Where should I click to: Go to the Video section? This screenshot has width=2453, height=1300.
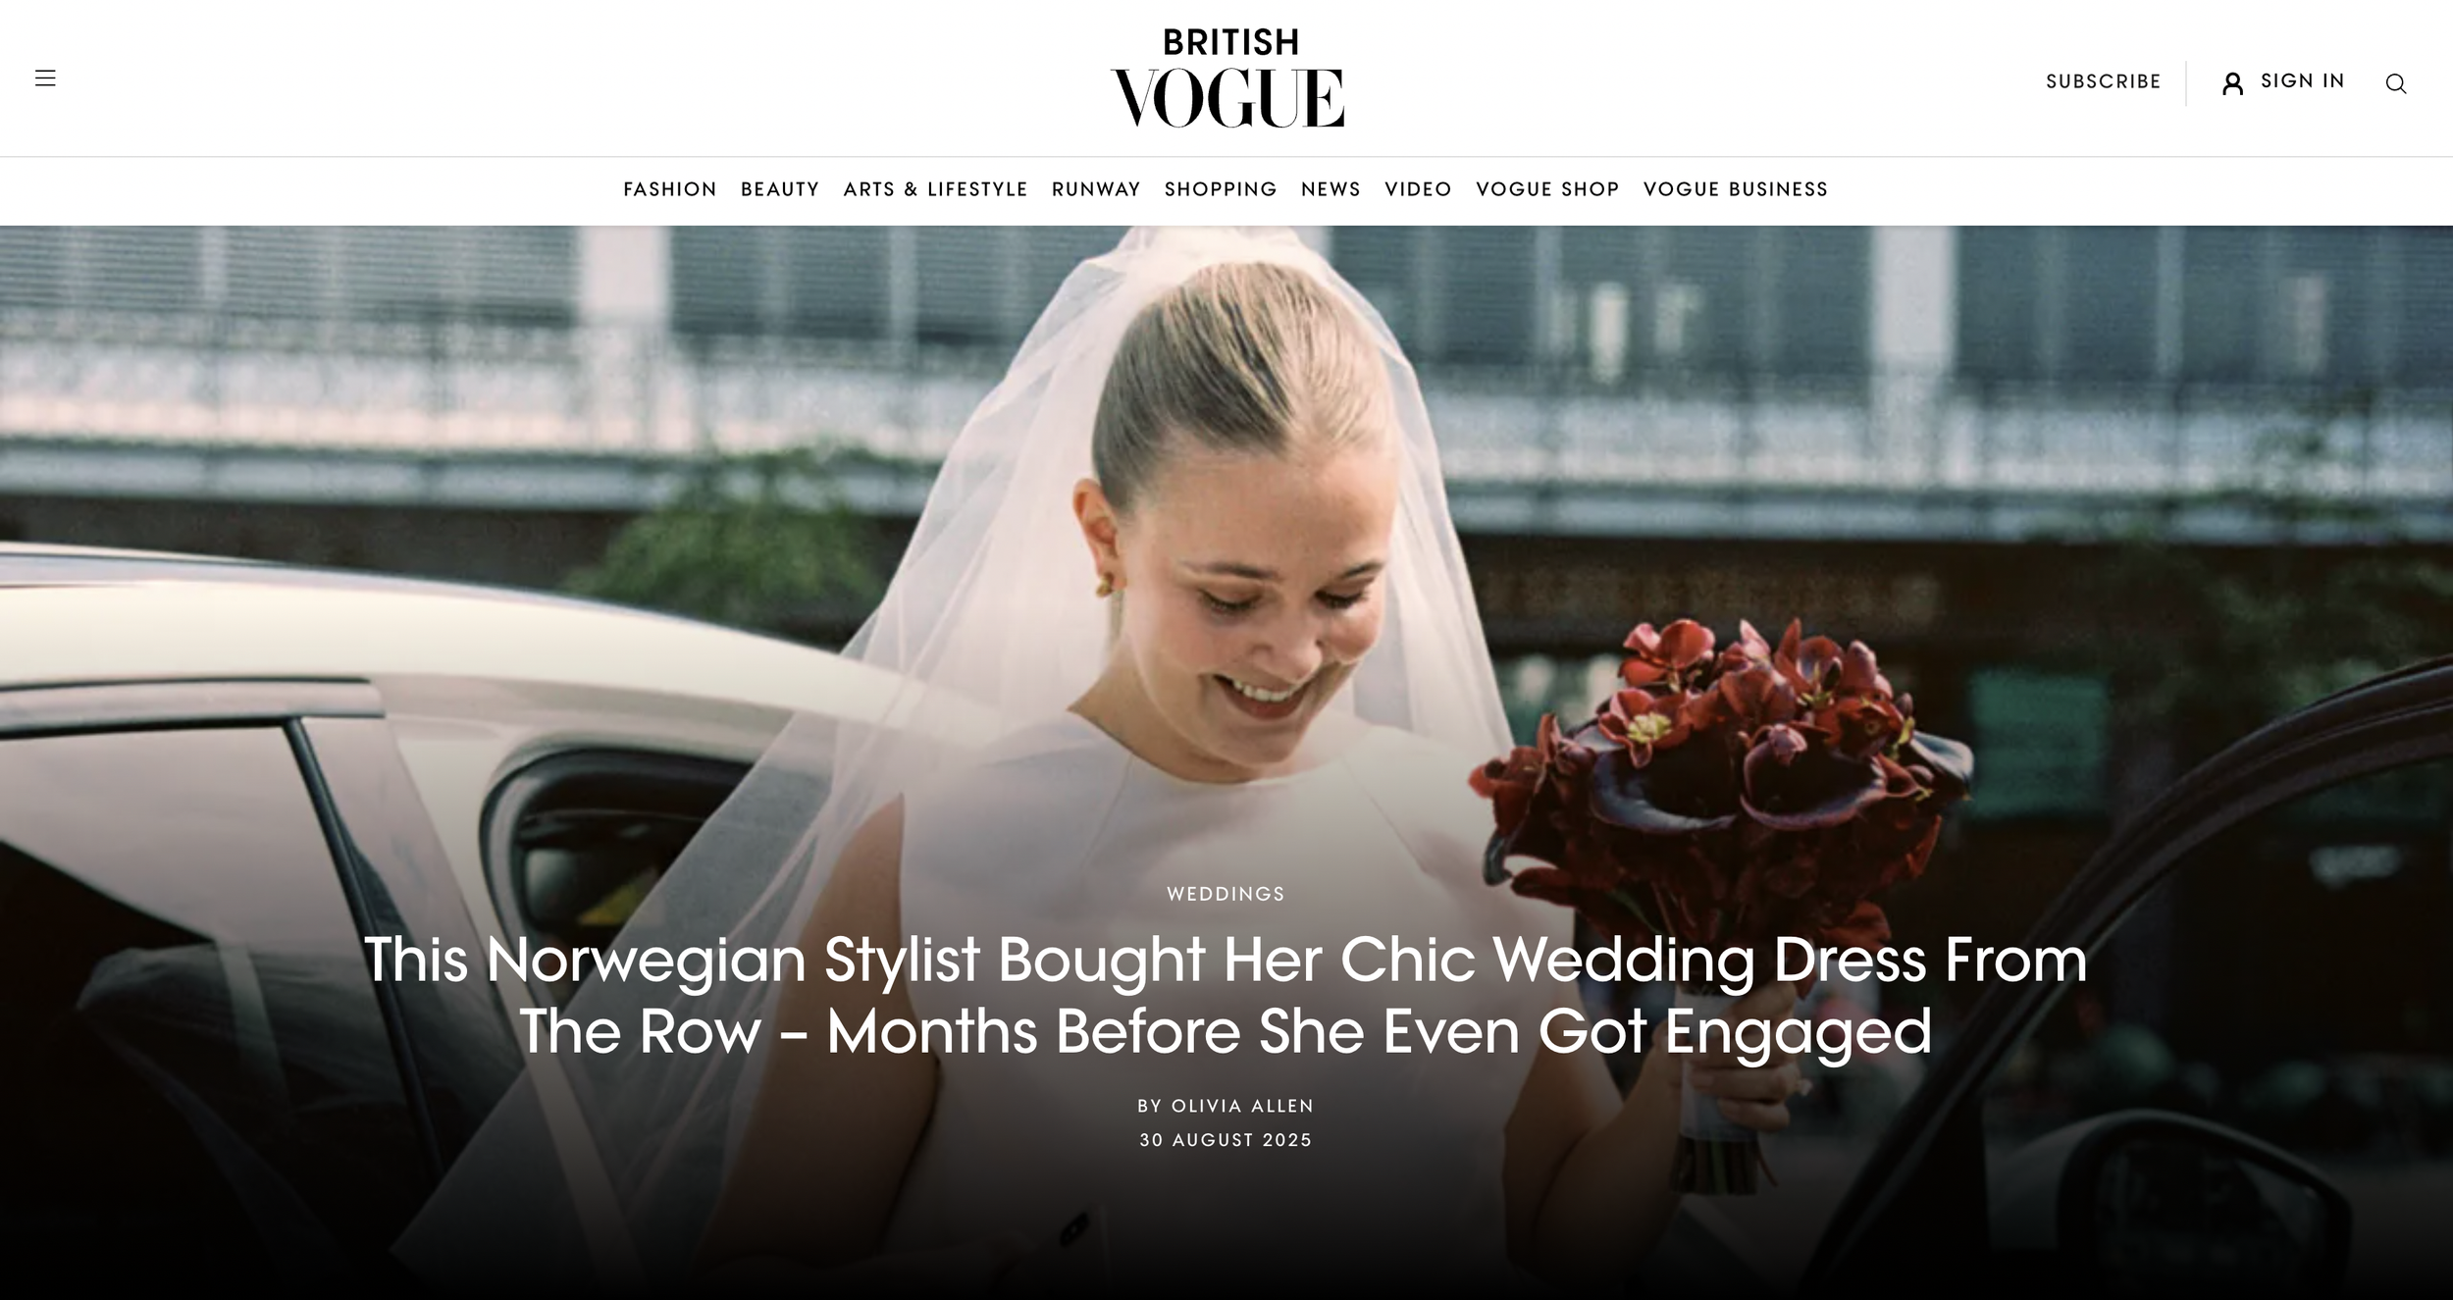(1418, 189)
